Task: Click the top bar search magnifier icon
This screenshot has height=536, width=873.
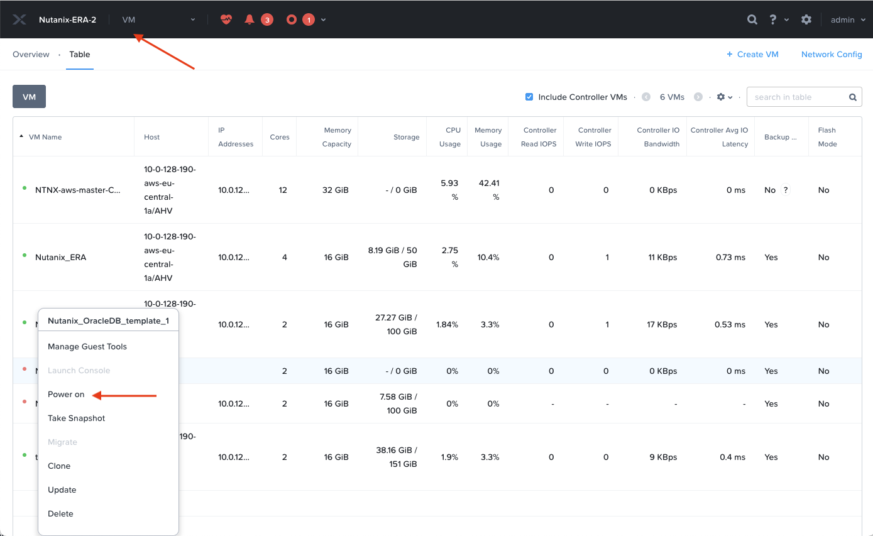Action: point(752,19)
